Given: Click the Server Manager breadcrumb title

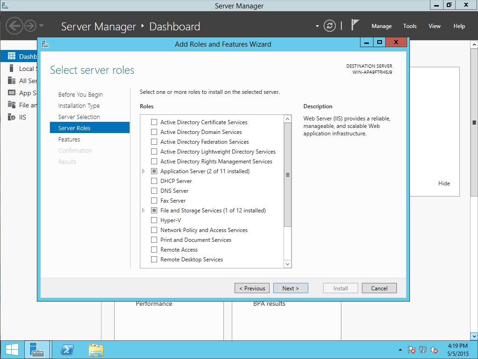Looking at the screenshot, I should pyautogui.click(x=98, y=27).
